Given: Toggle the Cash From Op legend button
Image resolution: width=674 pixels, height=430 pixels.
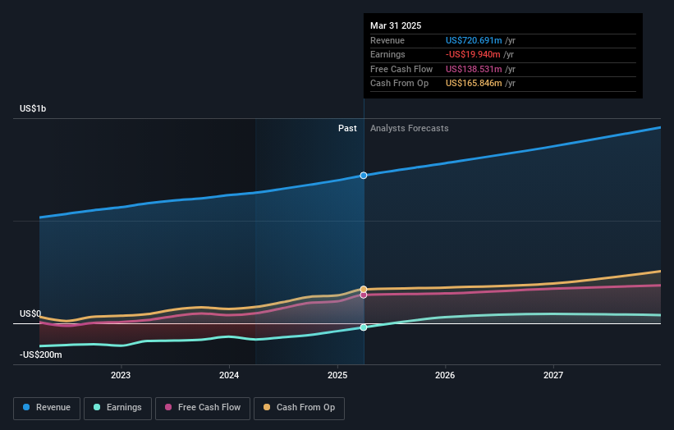Looking at the screenshot, I should click(299, 408).
